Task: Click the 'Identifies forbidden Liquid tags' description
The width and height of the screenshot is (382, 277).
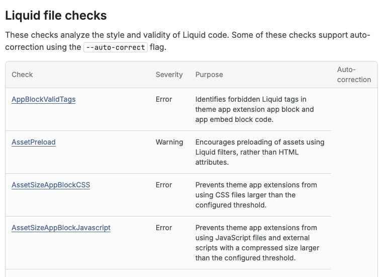Action: (x=255, y=109)
